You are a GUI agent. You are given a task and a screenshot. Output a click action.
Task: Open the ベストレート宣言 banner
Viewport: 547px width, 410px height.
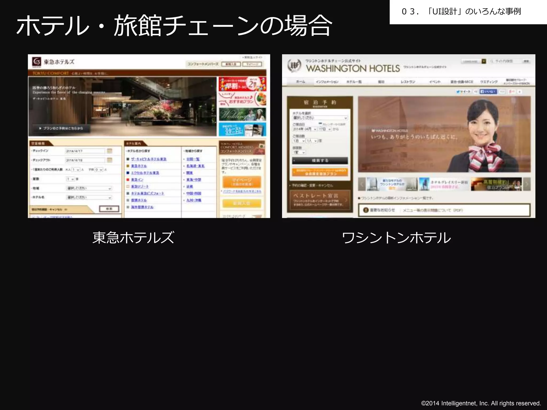point(320,200)
